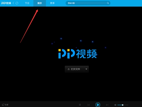
Task: Expand the arrow beside 打开文件
Action: coord(86,69)
